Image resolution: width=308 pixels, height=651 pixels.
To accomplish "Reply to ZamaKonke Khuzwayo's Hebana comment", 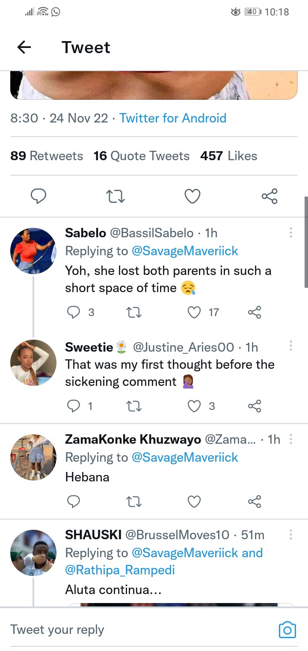I will click(x=74, y=502).
